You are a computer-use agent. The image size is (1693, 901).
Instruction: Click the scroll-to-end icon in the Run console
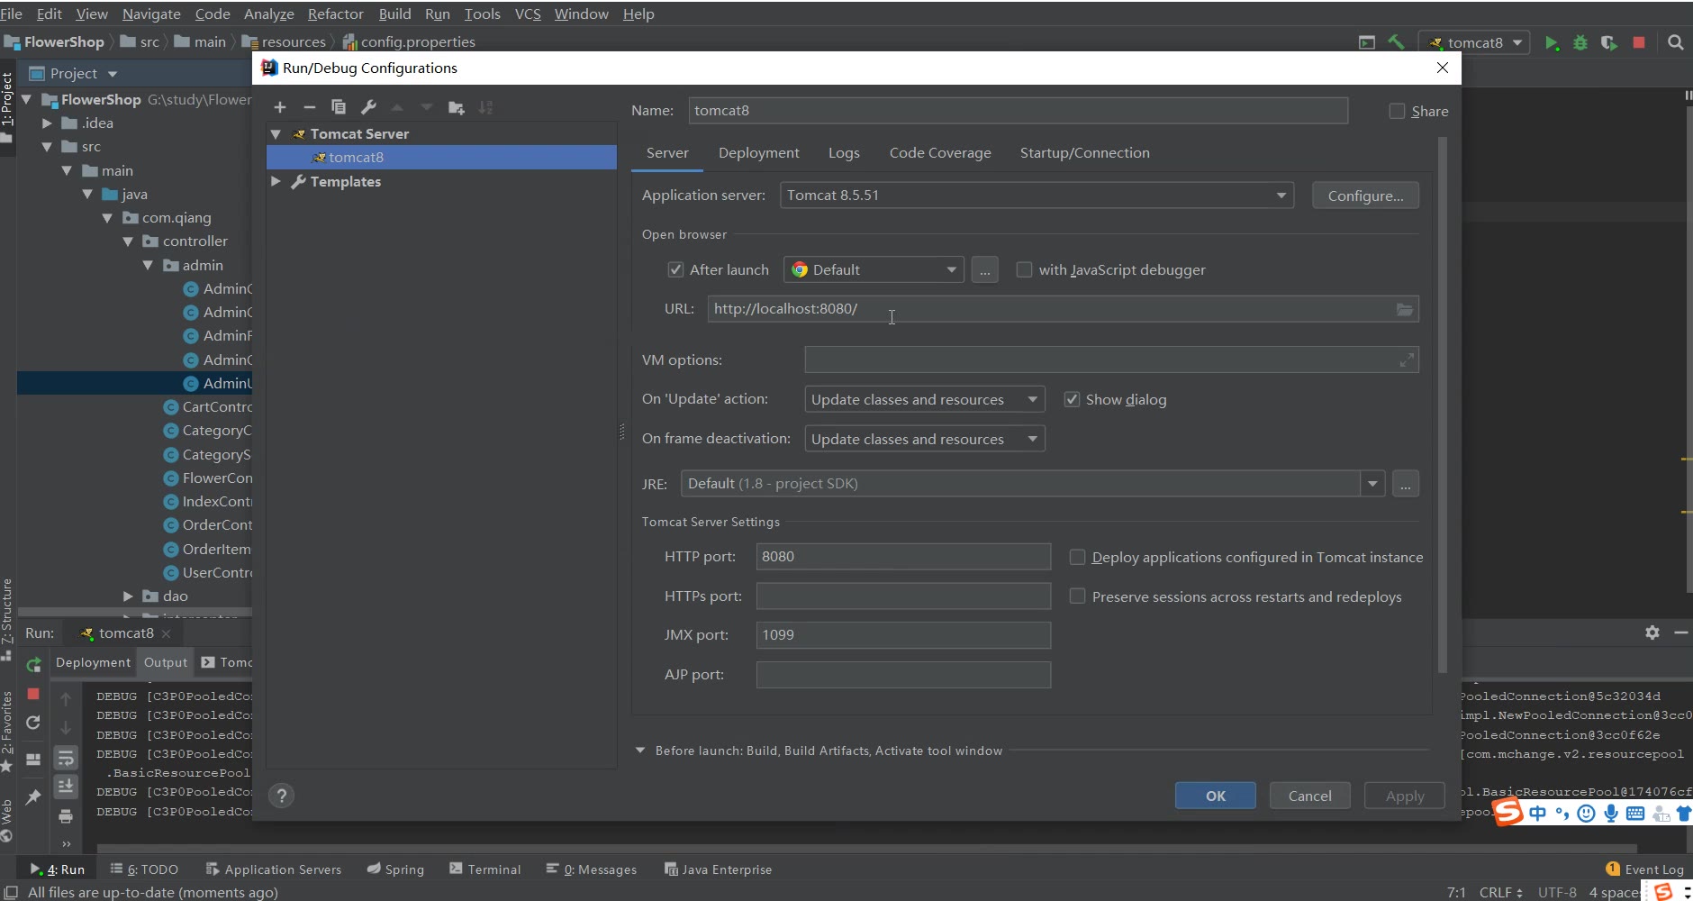66,787
